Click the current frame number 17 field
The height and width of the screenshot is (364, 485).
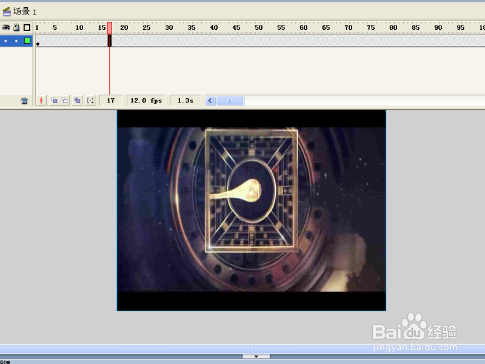(111, 100)
